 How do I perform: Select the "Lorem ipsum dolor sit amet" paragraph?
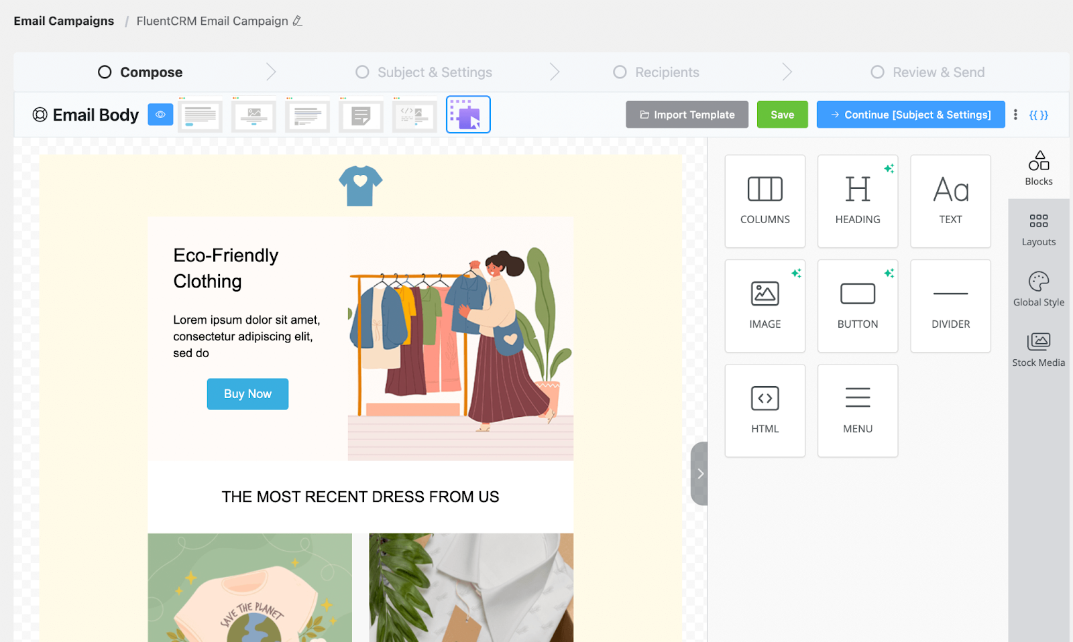247,336
